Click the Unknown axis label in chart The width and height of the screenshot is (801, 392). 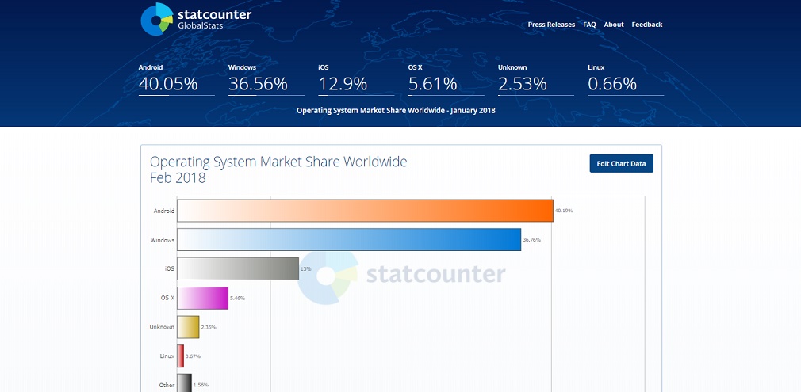pyautogui.click(x=162, y=327)
